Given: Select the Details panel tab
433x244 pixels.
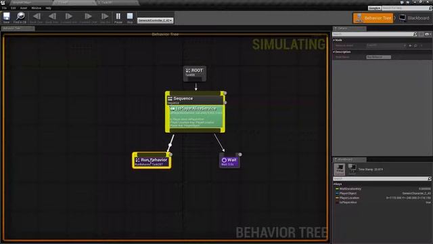Looking at the screenshot, I should point(349,28).
